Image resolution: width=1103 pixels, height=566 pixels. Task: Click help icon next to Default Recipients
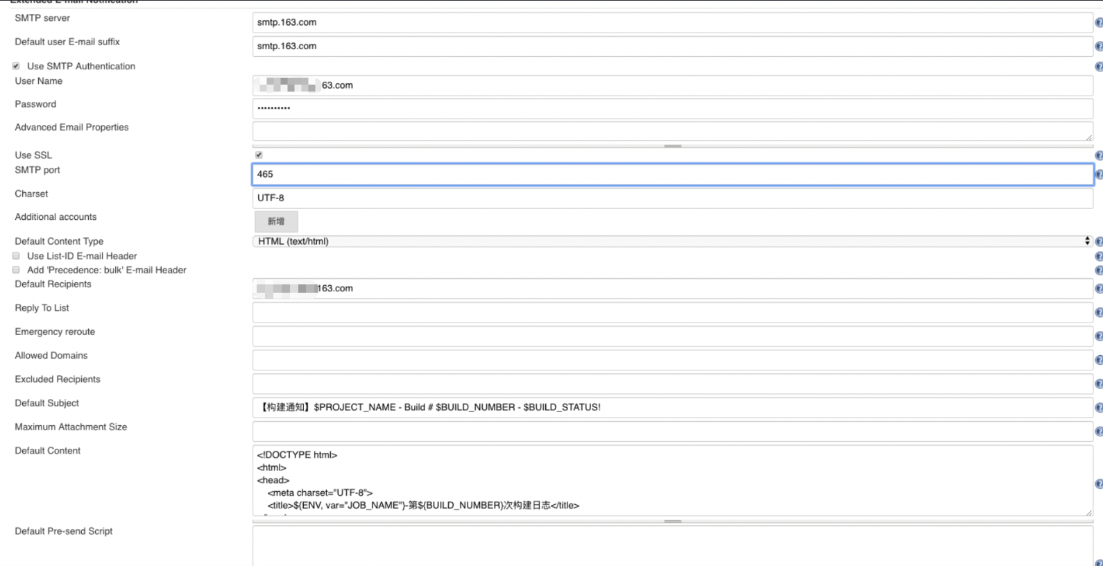point(1098,289)
